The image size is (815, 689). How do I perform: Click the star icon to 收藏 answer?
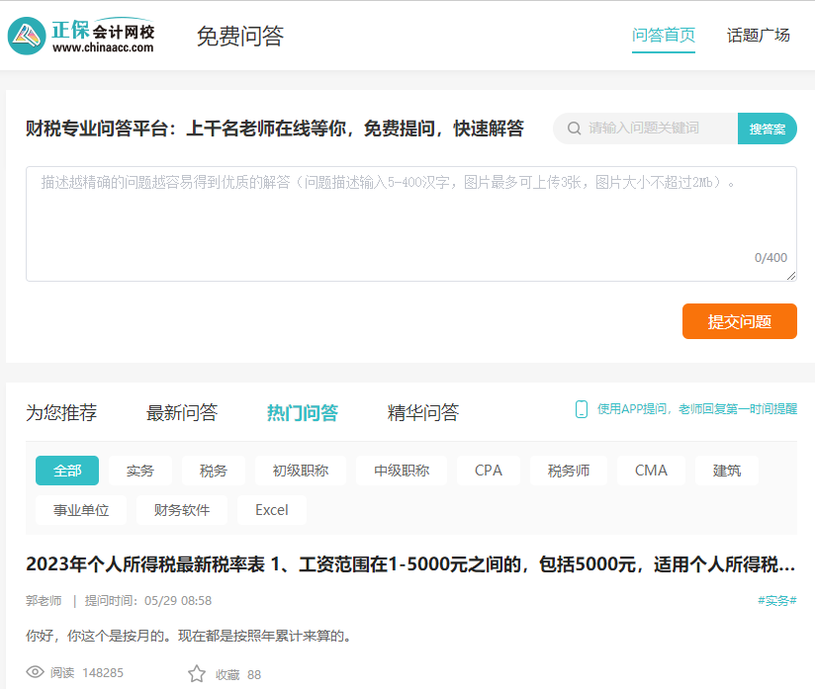pyautogui.click(x=197, y=674)
